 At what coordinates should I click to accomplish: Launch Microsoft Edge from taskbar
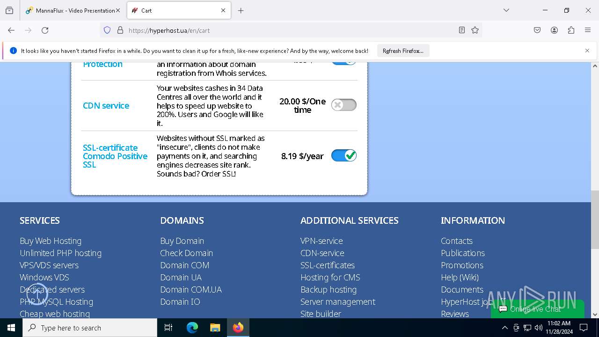click(192, 328)
